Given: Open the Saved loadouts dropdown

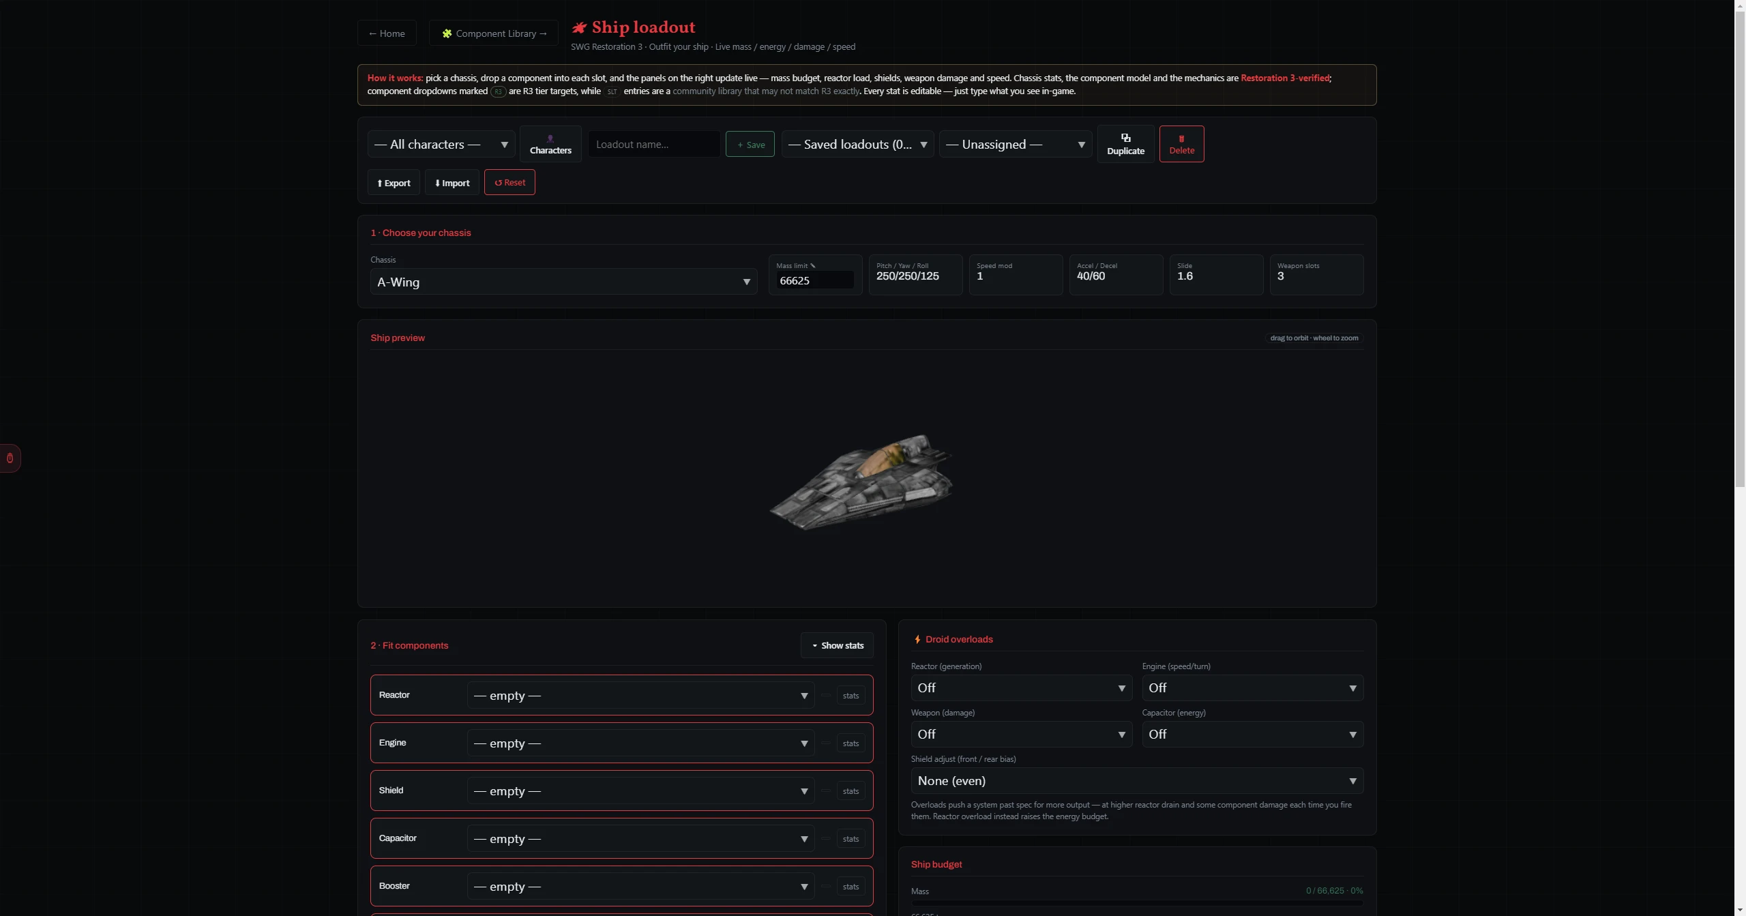Looking at the screenshot, I should pos(857,144).
